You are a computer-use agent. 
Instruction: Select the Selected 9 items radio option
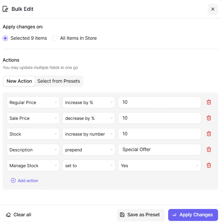[x=25, y=38]
